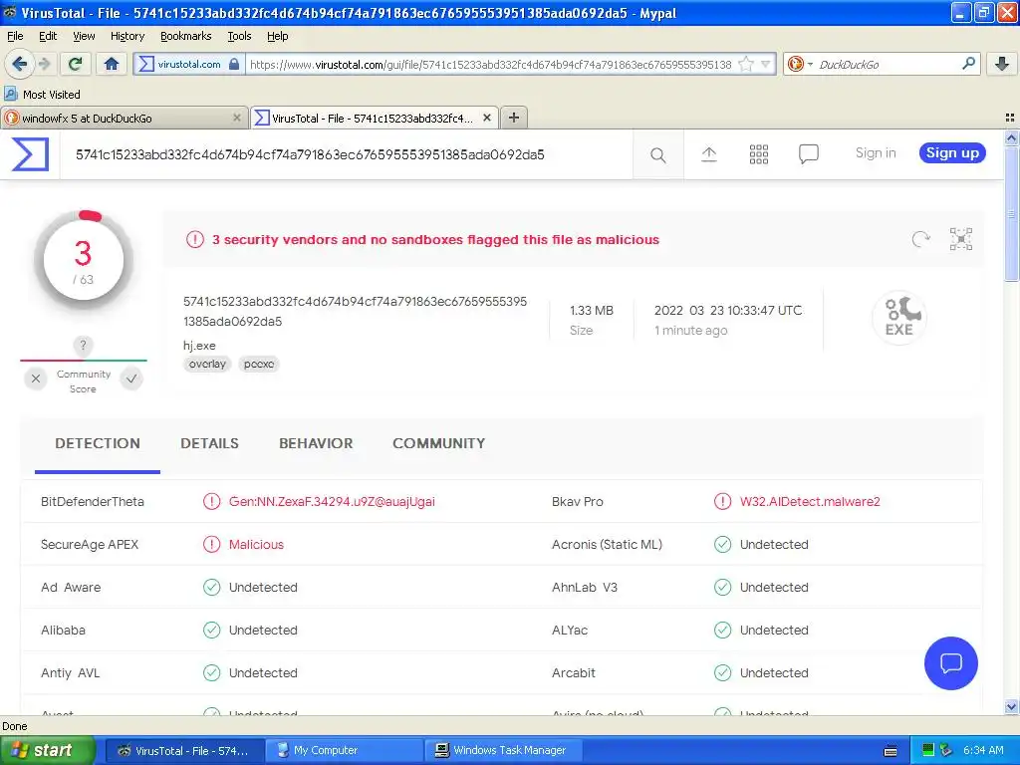The height and width of the screenshot is (765, 1020).
Task: Open the Edit menu
Action: (x=48, y=36)
